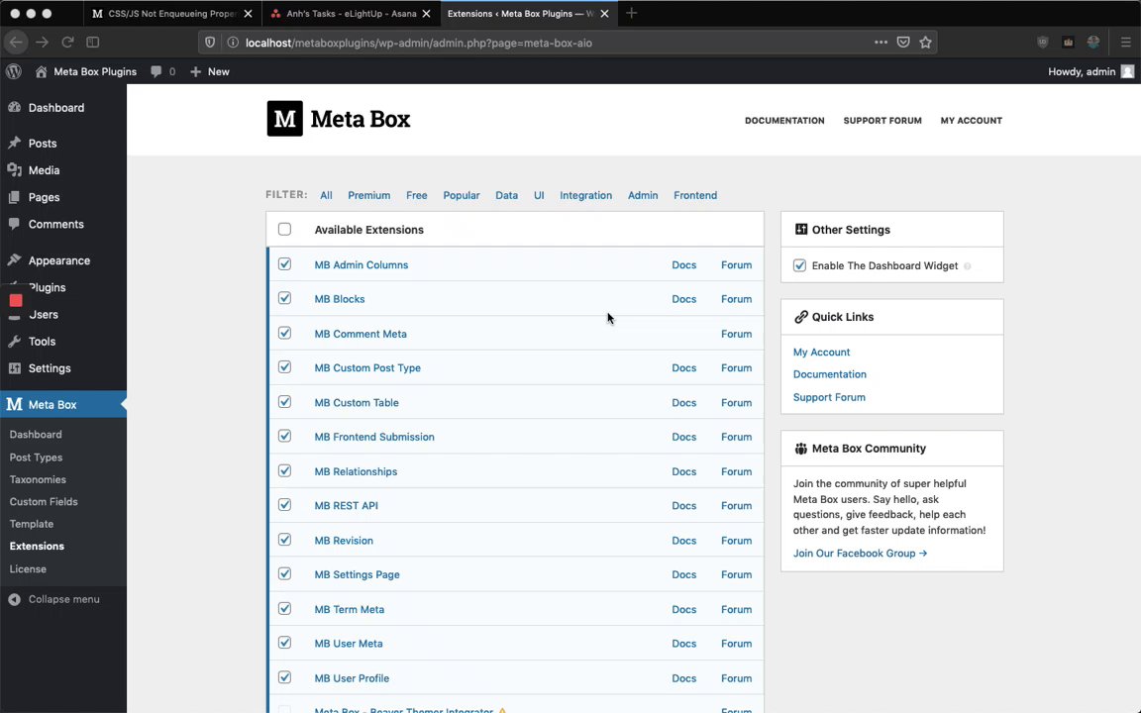The image size is (1141, 713).
Task: Reload the page with the refresh icon
Action: point(67,43)
